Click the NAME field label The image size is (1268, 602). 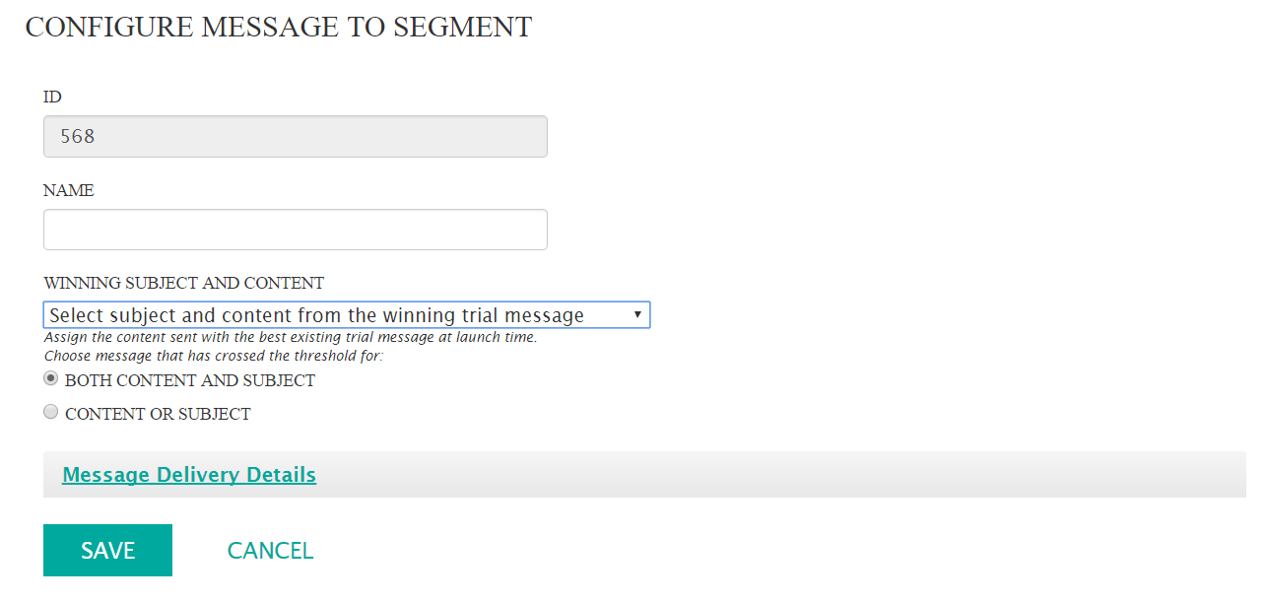click(x=69, y=191)
